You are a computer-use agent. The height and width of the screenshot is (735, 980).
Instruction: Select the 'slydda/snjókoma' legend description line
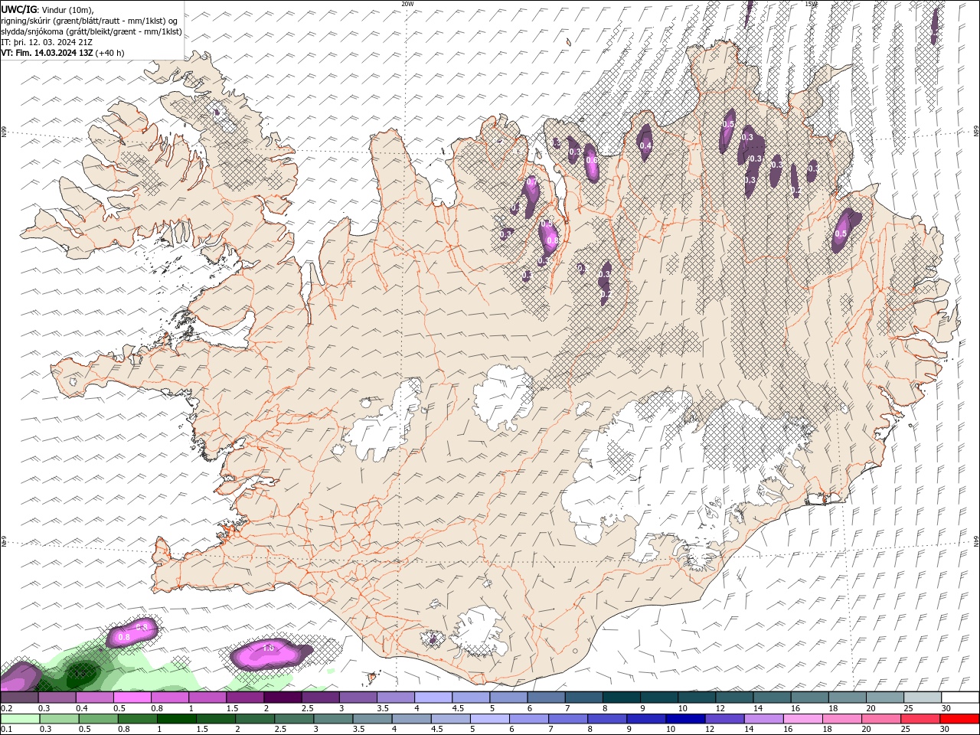(92, 31)
